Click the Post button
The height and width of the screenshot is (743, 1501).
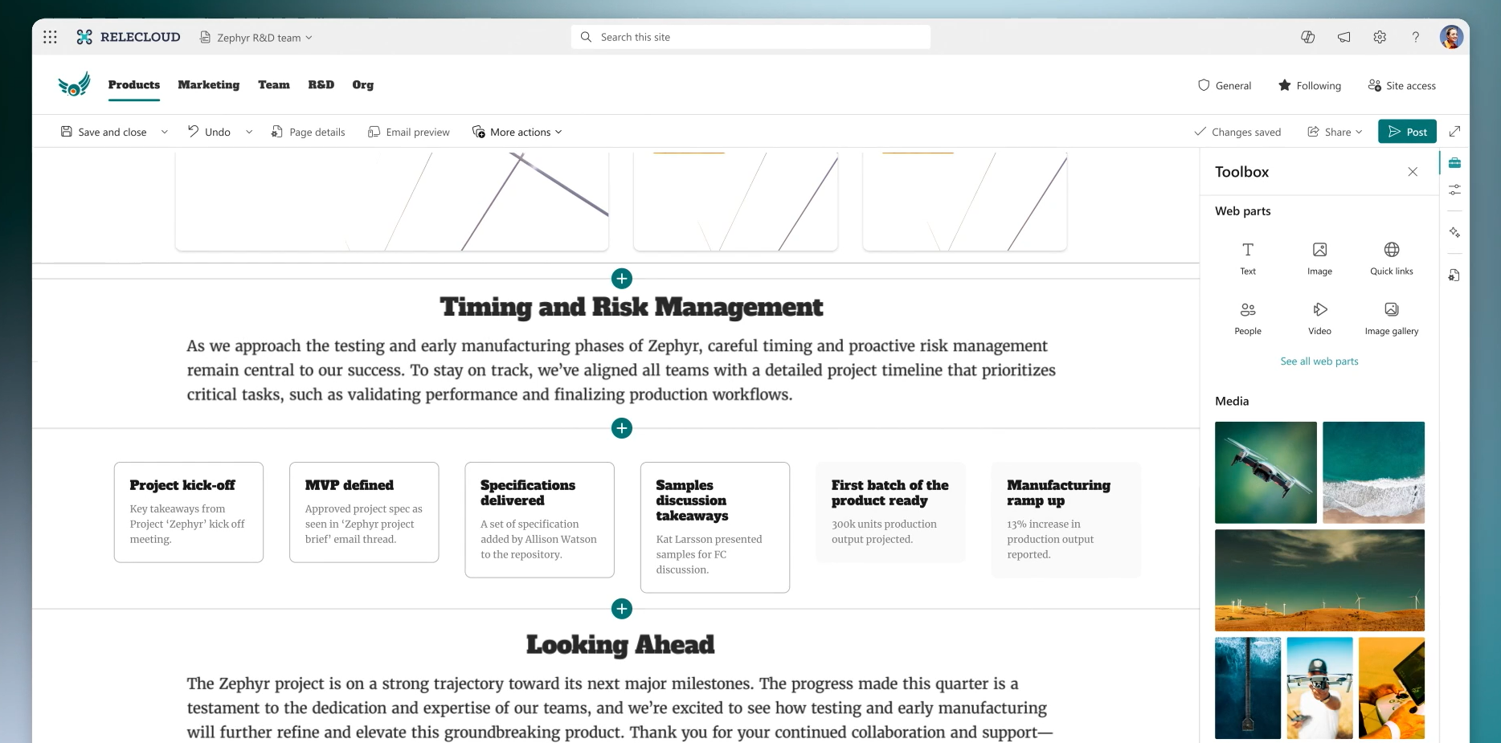1407,132
